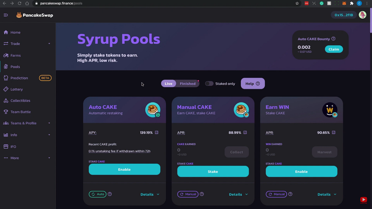Click the Auto tag on Auto CAKE card

pos(98,194)
